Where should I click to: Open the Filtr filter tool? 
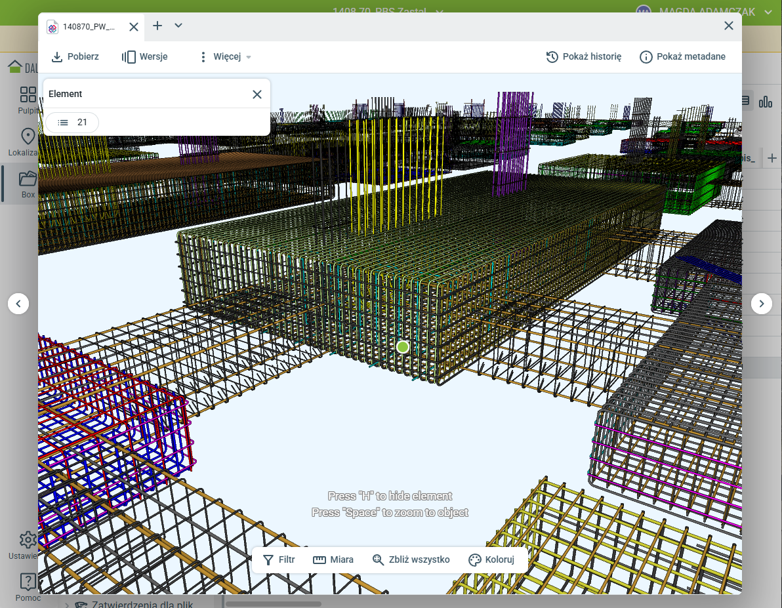279,560
